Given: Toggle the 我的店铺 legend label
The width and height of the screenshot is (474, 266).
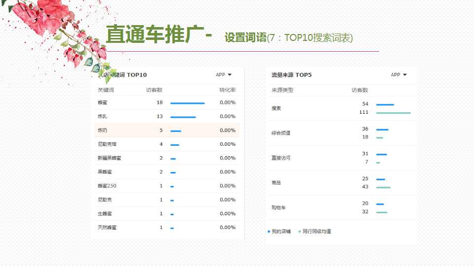Looking at the screenshot, I should (x=281, y=232).
